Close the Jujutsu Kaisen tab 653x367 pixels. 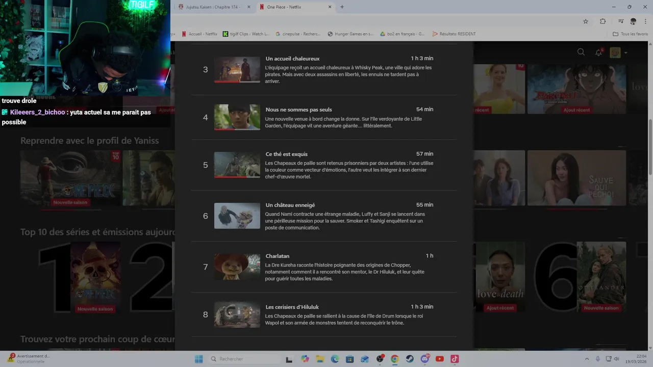(x=249, y=7)
